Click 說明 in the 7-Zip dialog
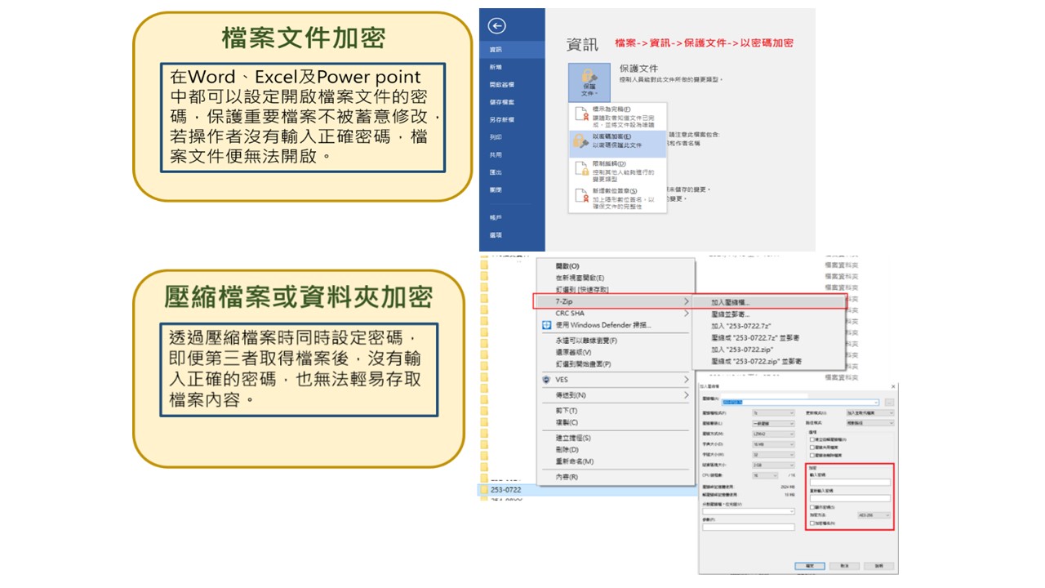Viewport: 1045px width, 588px height. pos(879,565)
